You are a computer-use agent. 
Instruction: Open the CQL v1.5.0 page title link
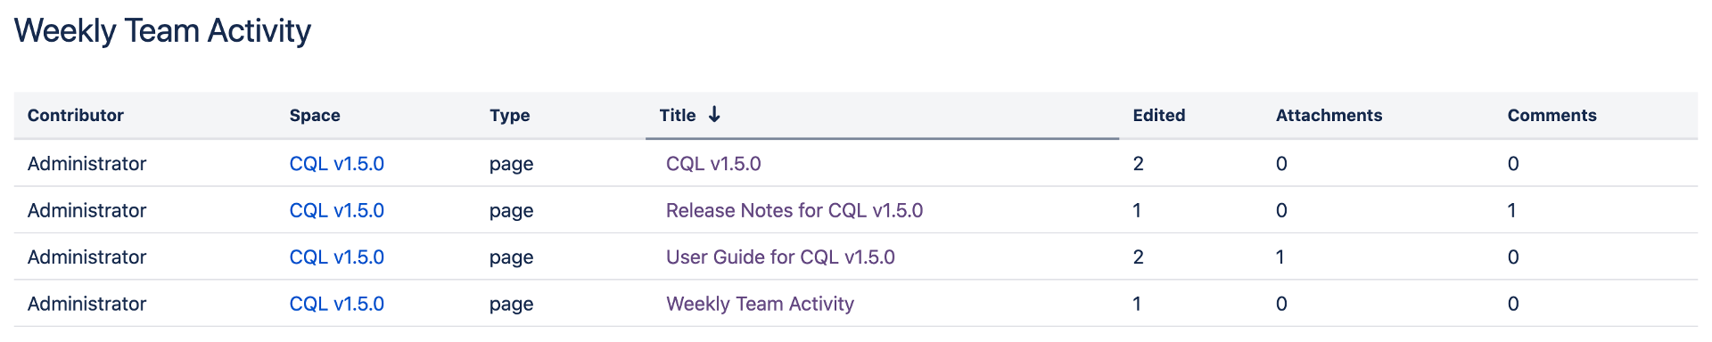(713, 164)
